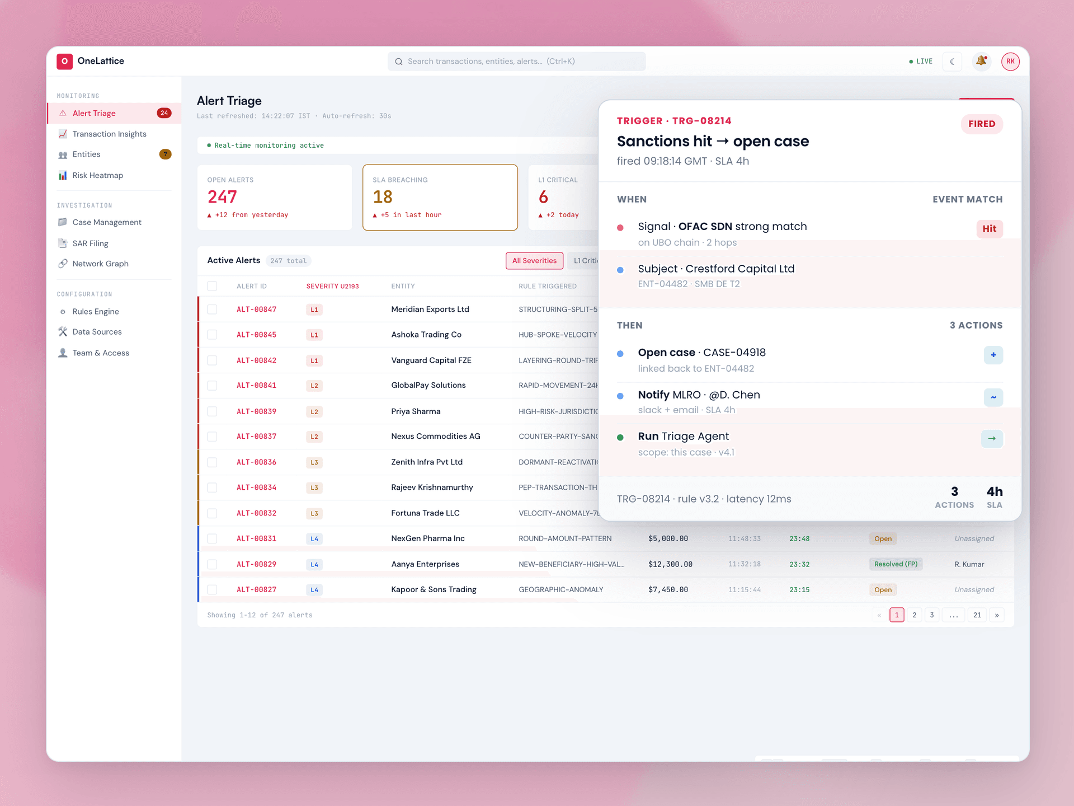Screen dimensions: 1074x806
Task: Open alert link ALT-00829
Action: click(256, 564)
